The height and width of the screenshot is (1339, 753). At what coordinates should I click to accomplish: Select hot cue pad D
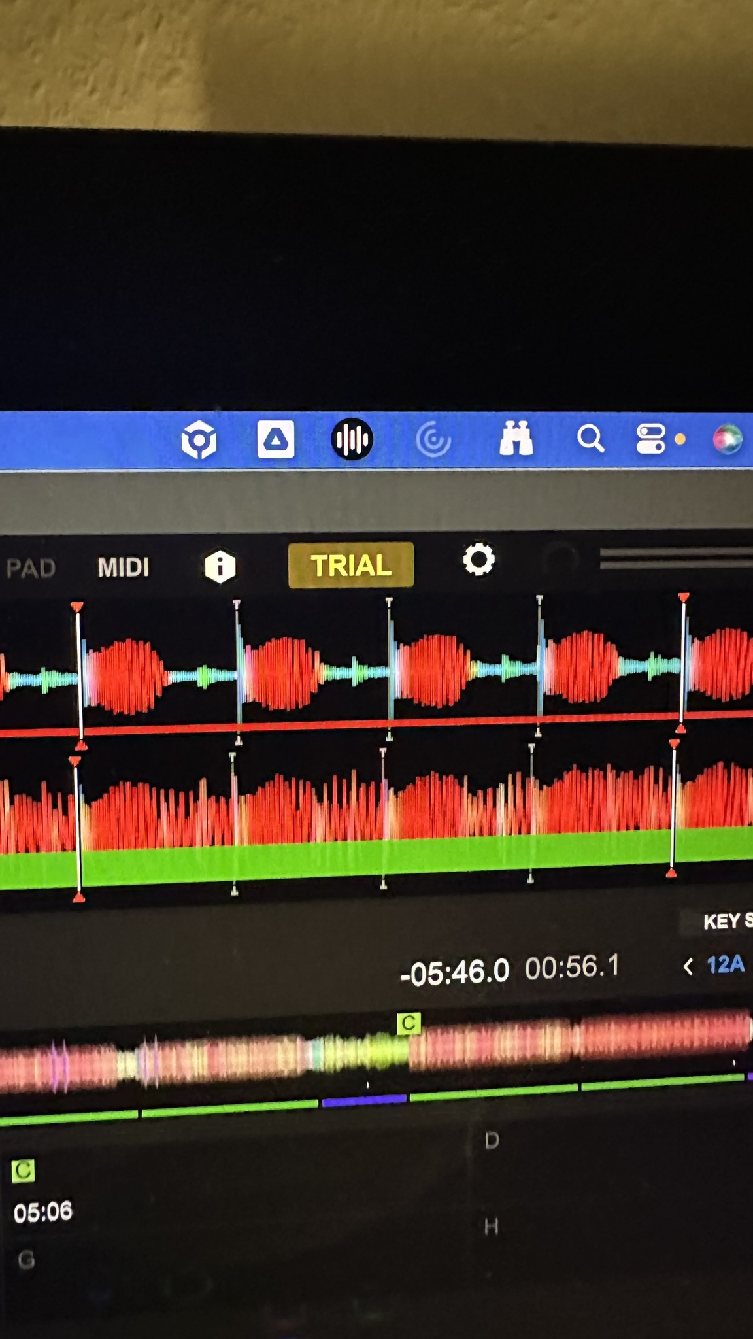(492, 1141)
